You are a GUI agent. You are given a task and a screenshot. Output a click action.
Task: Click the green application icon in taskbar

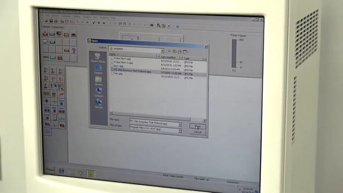pyautogui.click(x=91, y=174)
